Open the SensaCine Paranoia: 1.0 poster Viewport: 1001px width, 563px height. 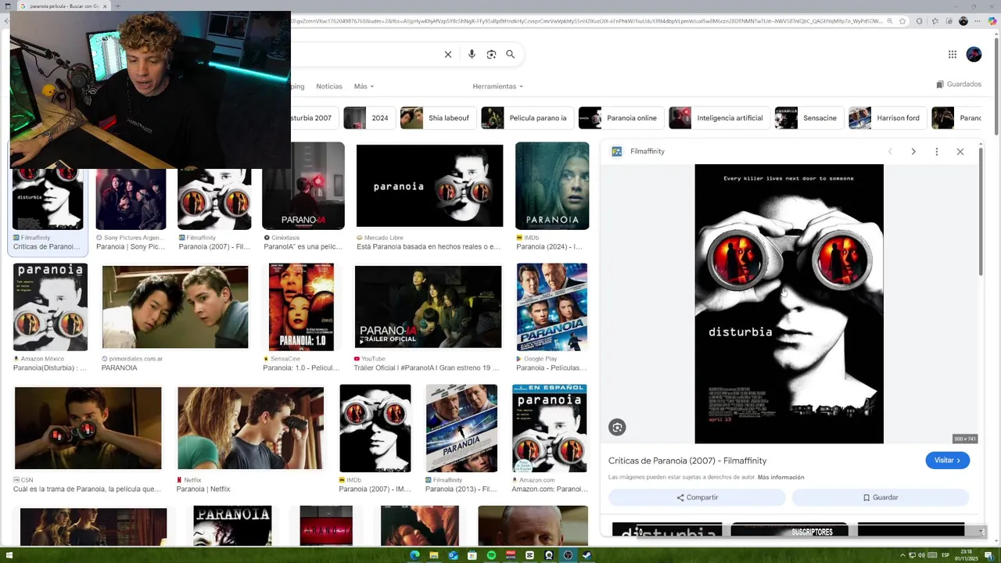pyautogui.click(x=301, y=307)
